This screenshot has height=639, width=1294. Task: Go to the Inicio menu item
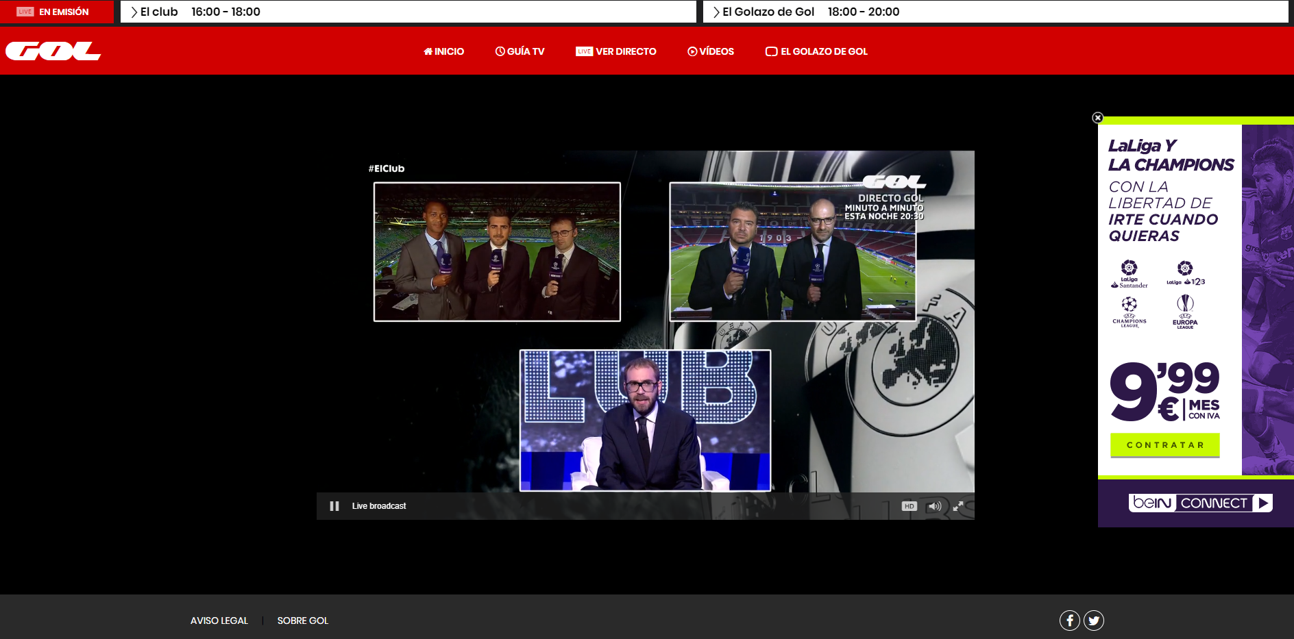443,51
